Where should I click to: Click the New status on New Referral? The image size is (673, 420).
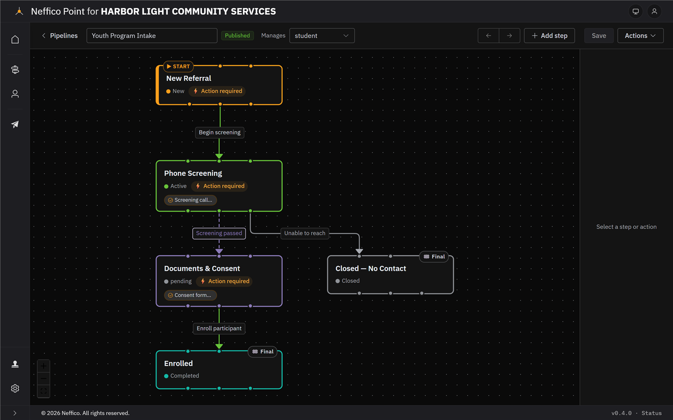pyautogui.click(x=175, y=91)
